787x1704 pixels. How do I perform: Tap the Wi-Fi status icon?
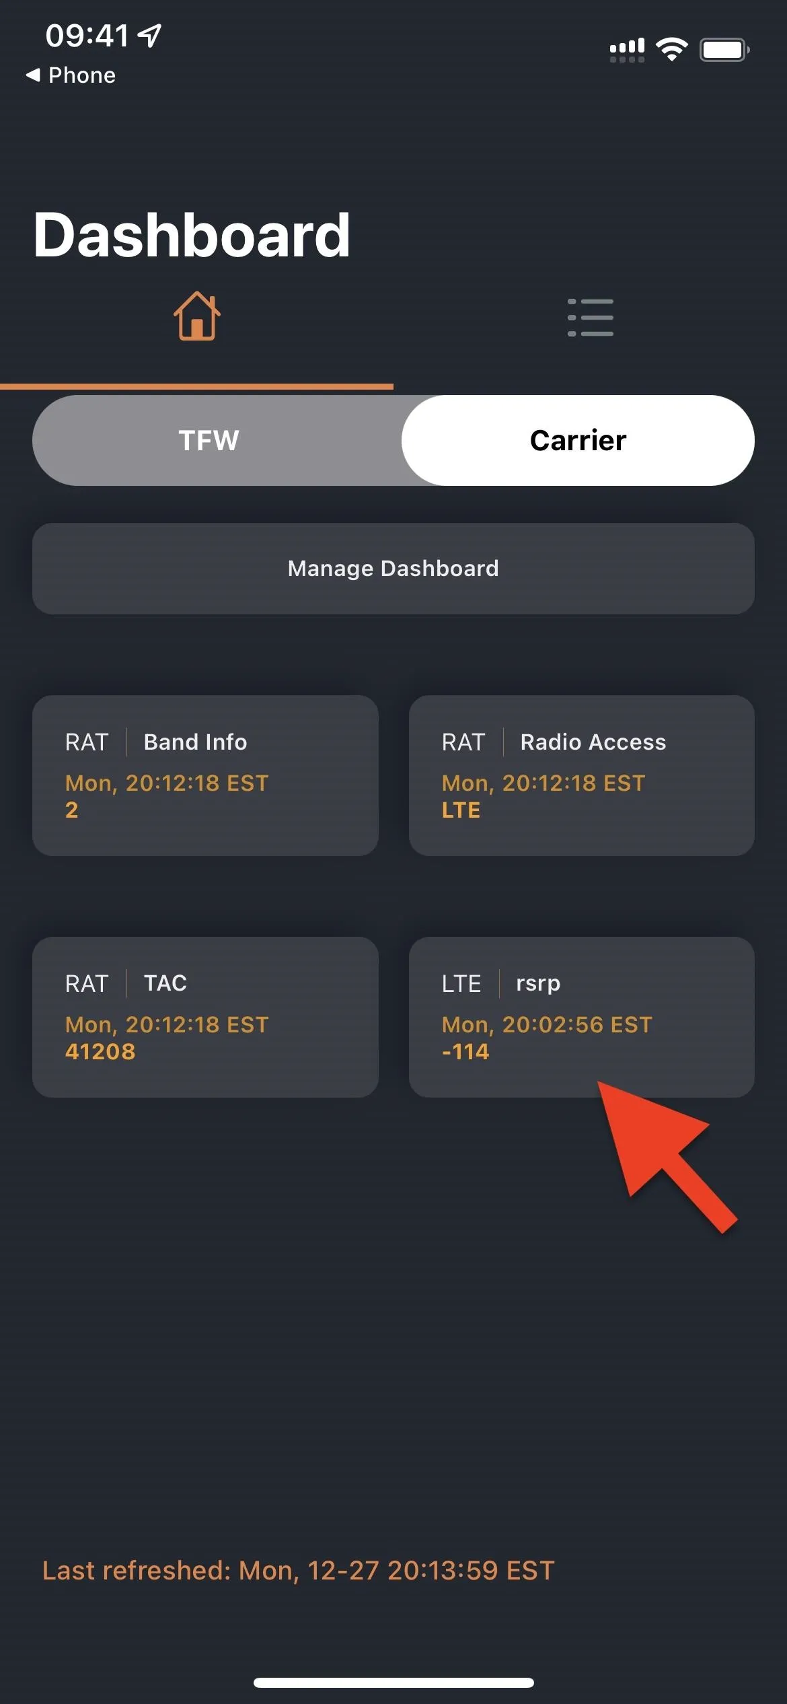[x=671, y=49]
